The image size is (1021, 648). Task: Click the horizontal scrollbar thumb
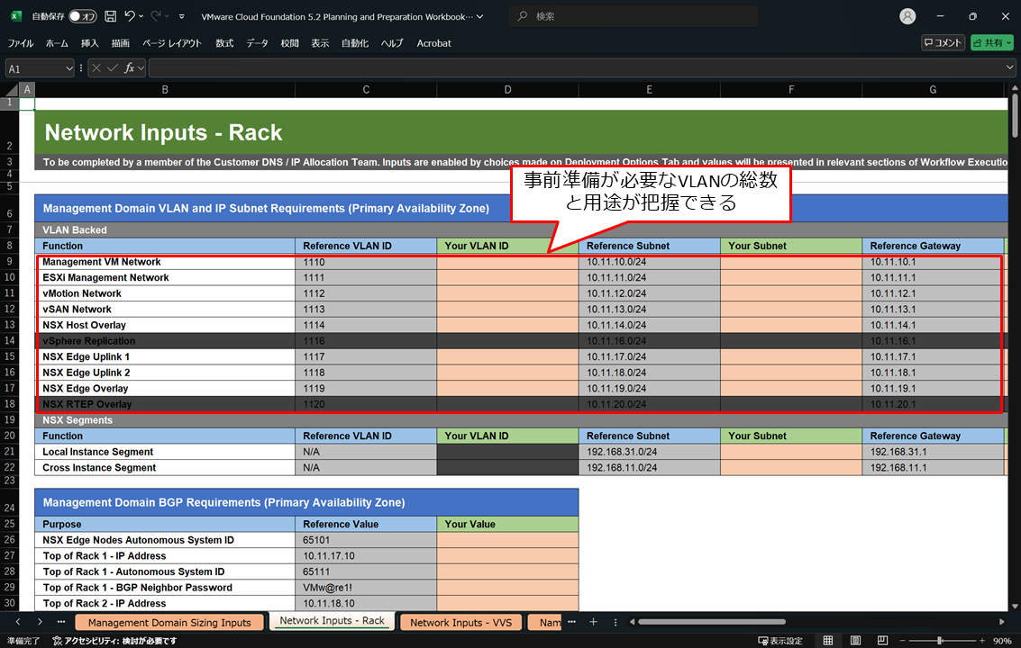(712, 622)
